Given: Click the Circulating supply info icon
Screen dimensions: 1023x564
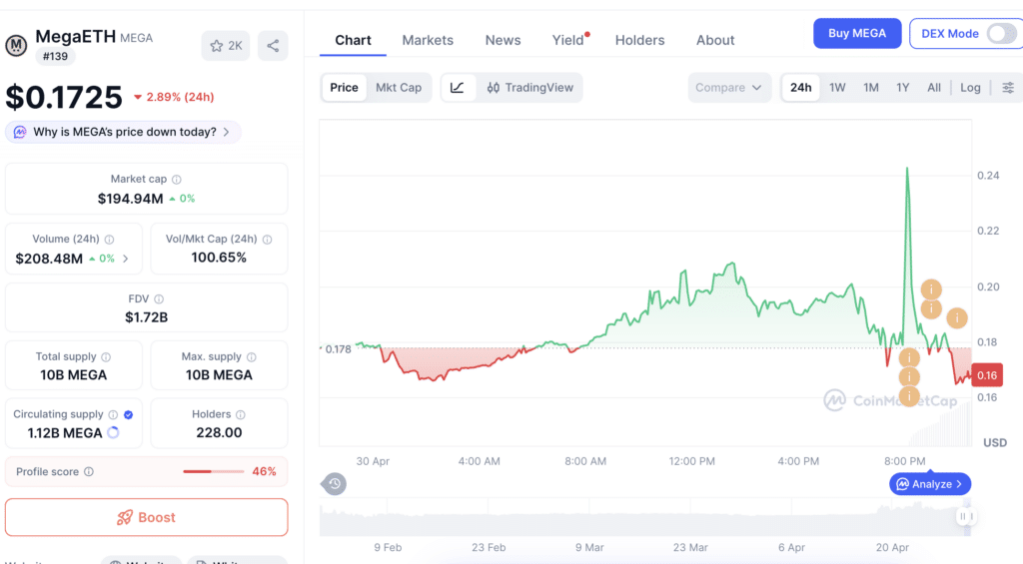Looking at the screenshot, I should pos(114,414).
